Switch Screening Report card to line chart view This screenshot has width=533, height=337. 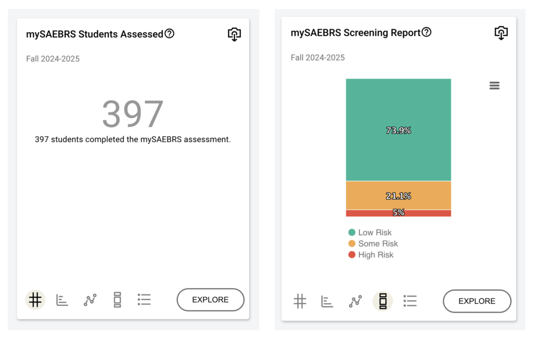355,301
